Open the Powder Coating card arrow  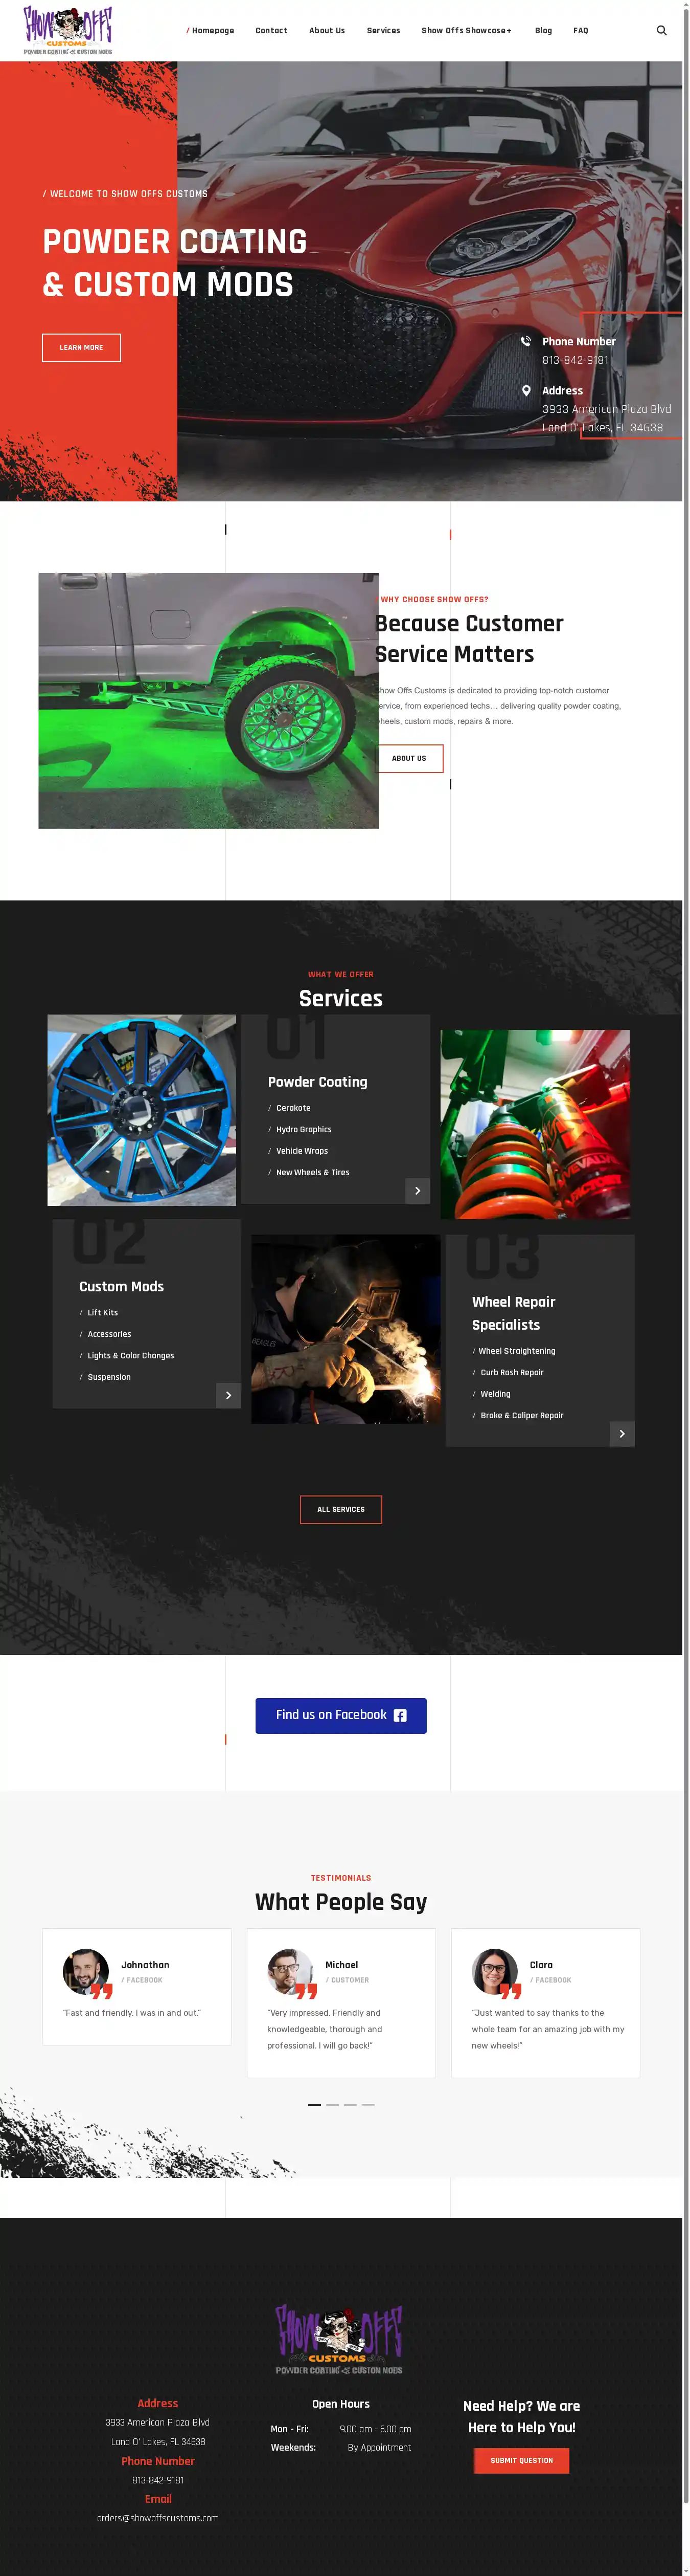coord(418,1191)
